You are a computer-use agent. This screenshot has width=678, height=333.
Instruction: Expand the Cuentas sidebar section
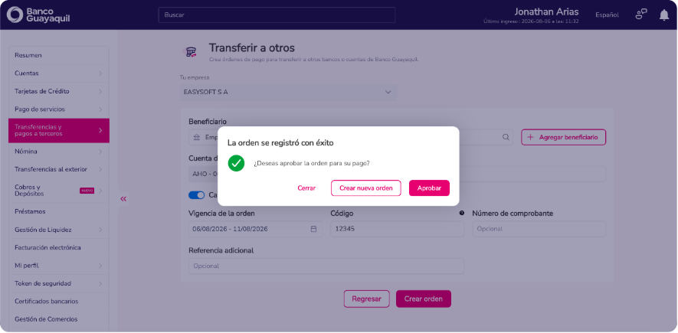point(59,73)
